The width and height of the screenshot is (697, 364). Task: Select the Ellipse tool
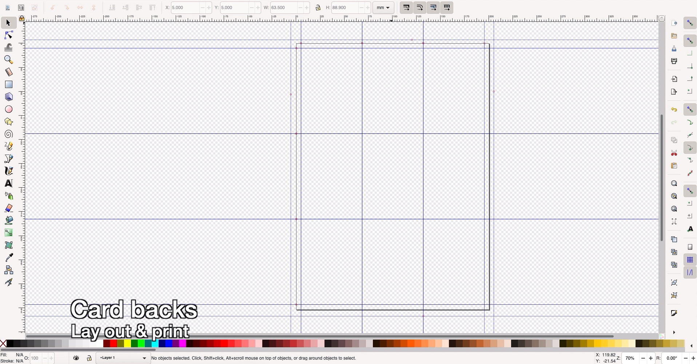point(8,109)
